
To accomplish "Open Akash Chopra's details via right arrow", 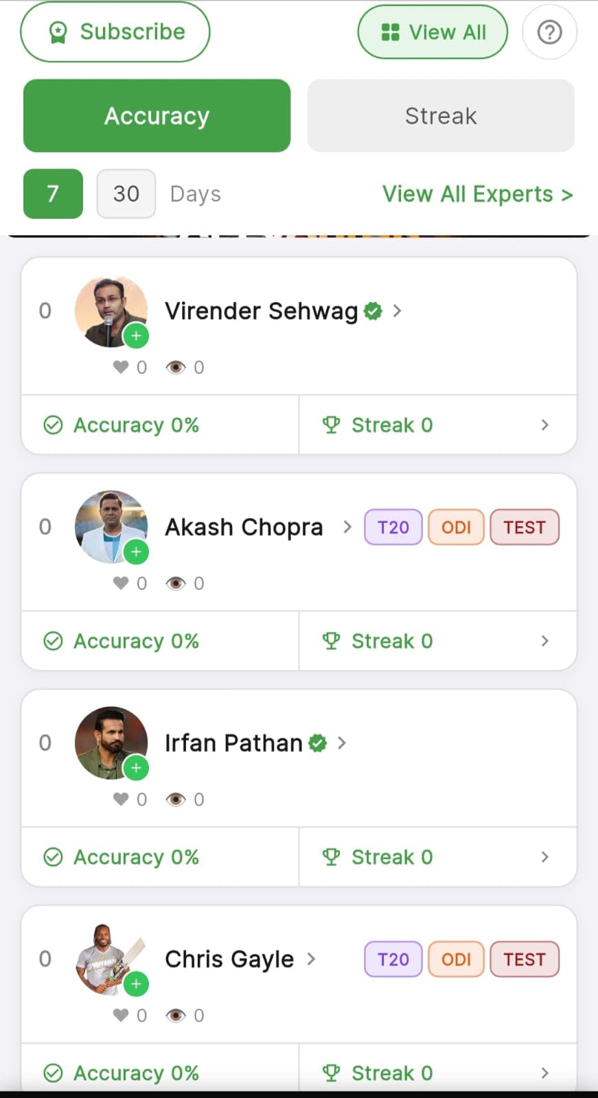I will tap(347, 527).
